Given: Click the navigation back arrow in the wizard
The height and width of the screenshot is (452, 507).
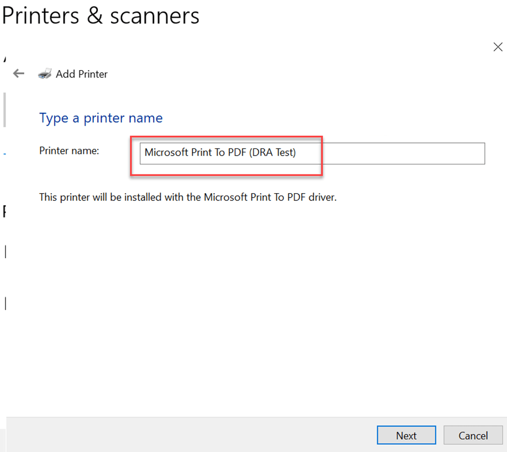Looking at the screenshot, I should pyautogui.click(x=18, y=73).
